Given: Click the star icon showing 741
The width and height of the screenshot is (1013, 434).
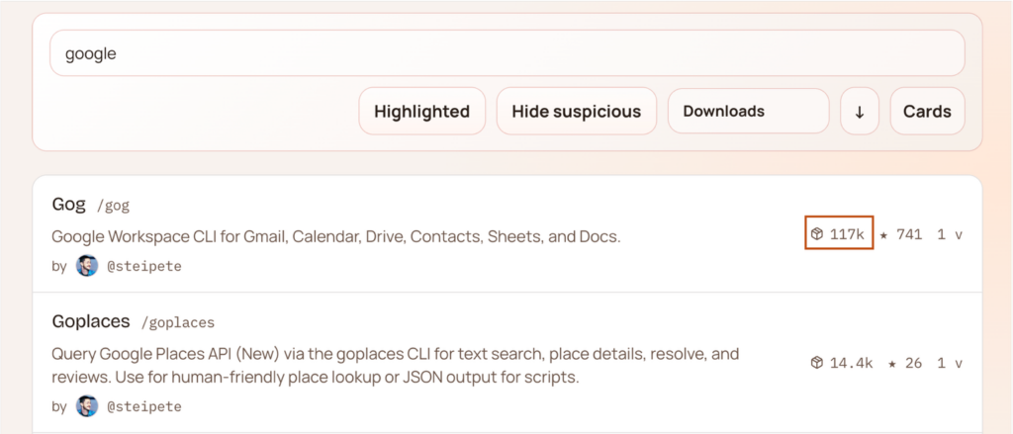Looking at the screenshot, I should click(883, 234).
